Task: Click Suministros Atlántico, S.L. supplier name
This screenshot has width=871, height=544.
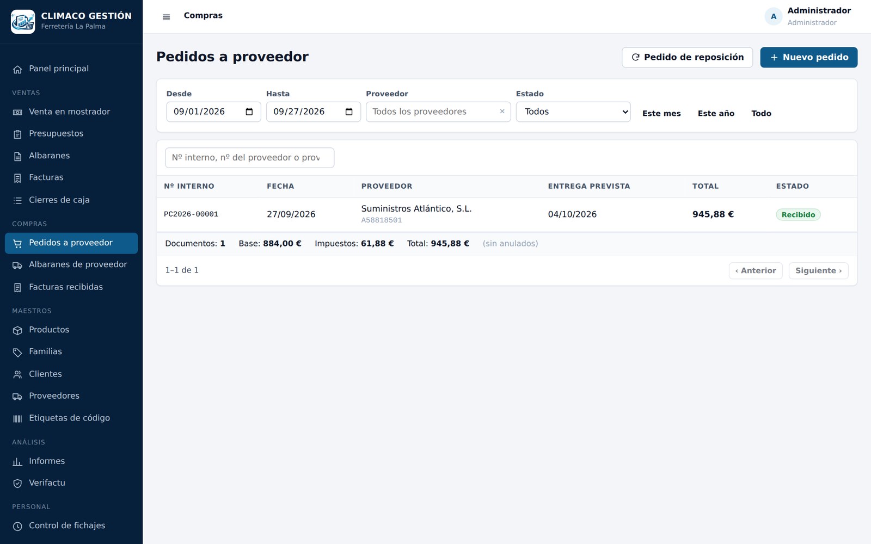Action: click(x=416, y=208)
